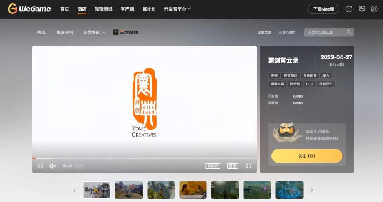Select the sixth teal underwater-looking thumbnail
This screenshot has width=383, height=202.
257,190
